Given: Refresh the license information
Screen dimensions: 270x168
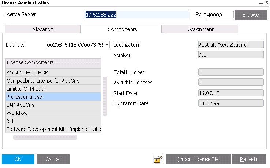Looking at the screenshot, I should (x=248, y=159).
